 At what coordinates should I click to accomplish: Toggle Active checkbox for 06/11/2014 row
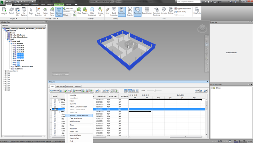coord(55,128)
